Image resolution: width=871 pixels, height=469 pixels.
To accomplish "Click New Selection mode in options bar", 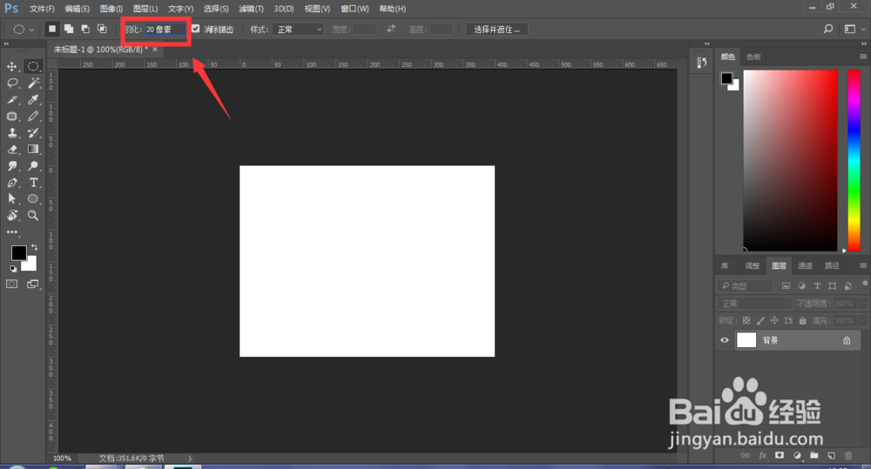I will [x=52, y=29].
